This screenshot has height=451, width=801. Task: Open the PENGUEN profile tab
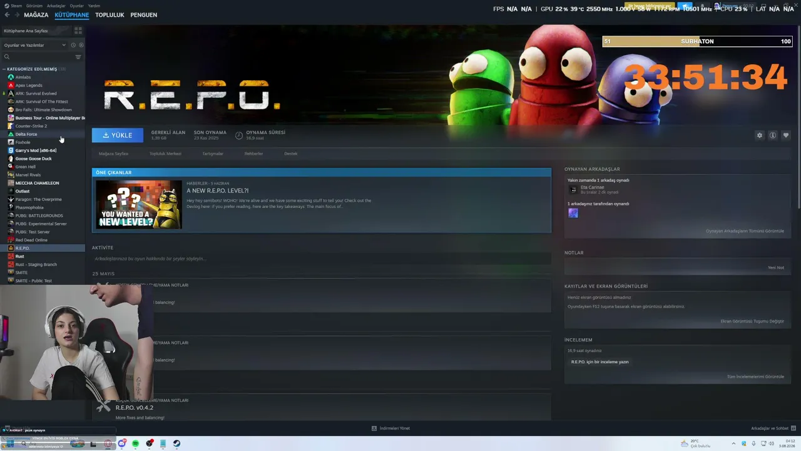(x=144, y=15)
